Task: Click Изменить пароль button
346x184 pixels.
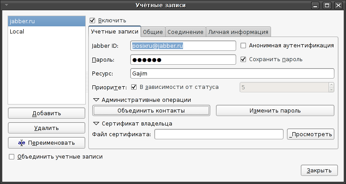Action: point(275,110)
